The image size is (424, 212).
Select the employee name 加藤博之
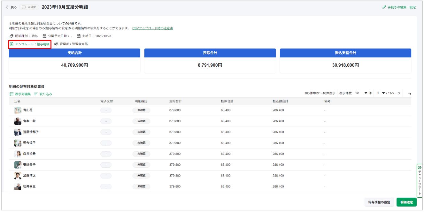(29, 176)
